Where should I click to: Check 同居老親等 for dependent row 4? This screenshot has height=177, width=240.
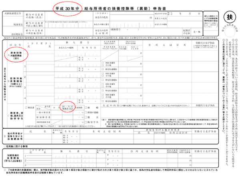[x=102, y=95]
